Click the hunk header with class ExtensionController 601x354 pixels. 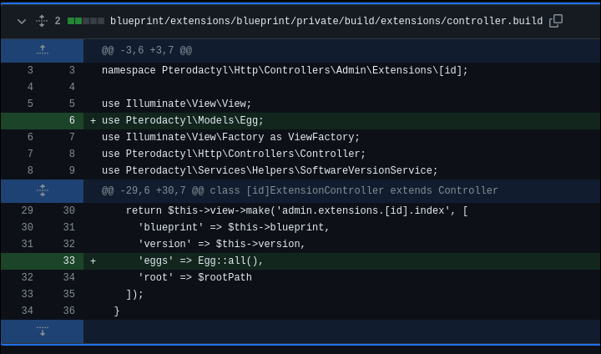300,190
